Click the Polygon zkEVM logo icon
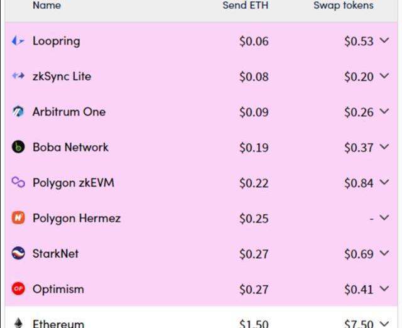 point(18,182)
